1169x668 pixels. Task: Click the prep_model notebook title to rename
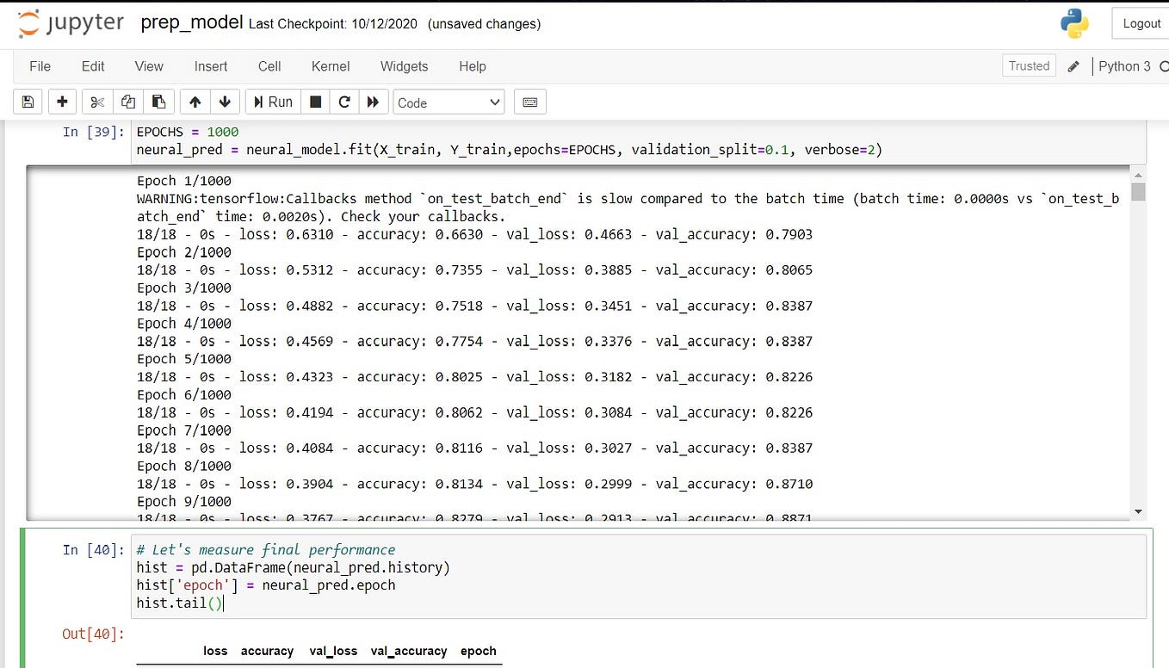190,22
